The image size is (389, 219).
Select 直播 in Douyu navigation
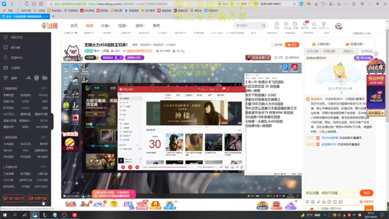pos(89,26)
